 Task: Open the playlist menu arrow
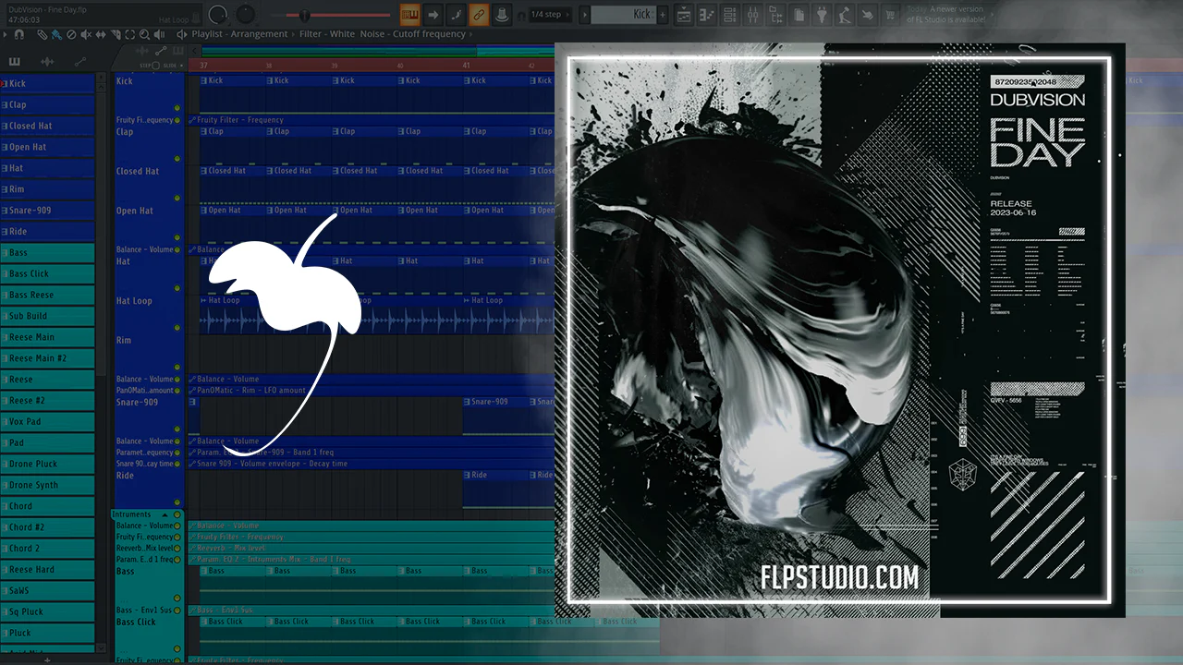pos(6,34)
